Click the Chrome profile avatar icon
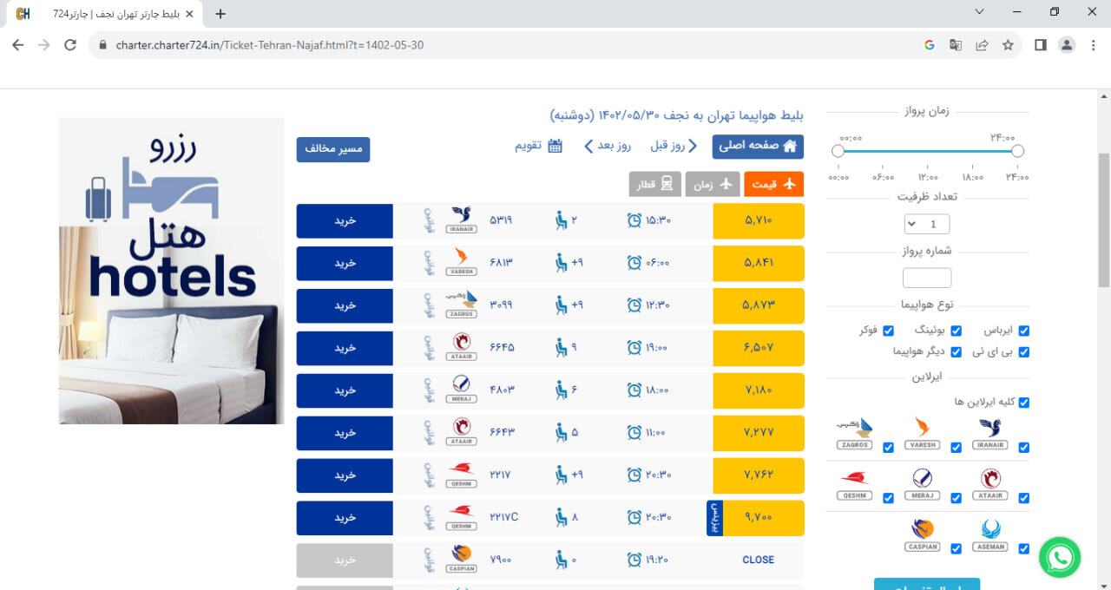 click(x=1067, y=45)
